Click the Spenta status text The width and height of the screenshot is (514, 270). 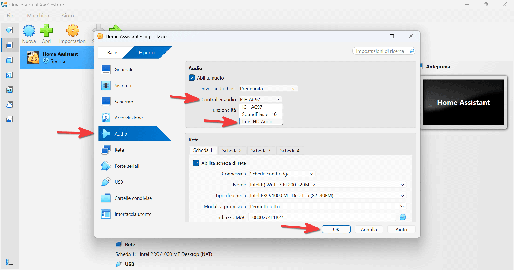click(58, 61)
